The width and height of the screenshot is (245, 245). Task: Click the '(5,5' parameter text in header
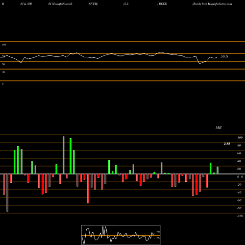tap(126, 4)
